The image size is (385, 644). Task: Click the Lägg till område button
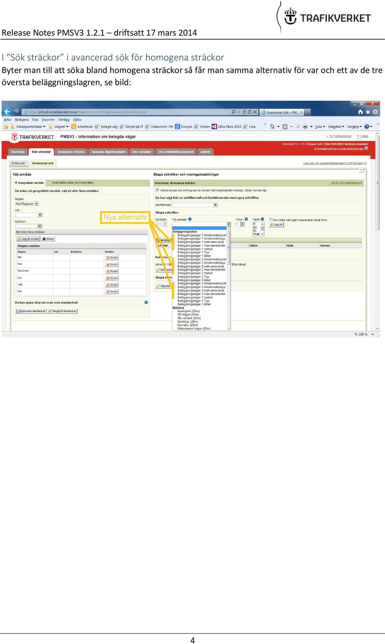(x=28, y=239)
